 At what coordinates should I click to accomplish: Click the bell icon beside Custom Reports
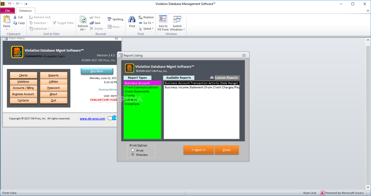pyautogui.click(x=212, y=77)
